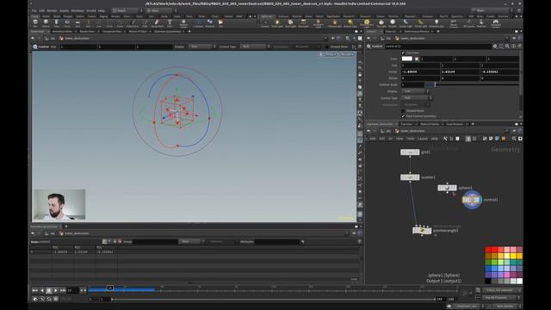This screenshot has height=310, width=551.
Task: Add a Caustic Light from the shelf
Action: tap(406, 23)
